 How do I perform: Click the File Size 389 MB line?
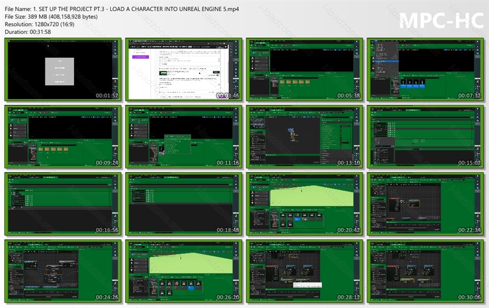[x=51, y=17]
